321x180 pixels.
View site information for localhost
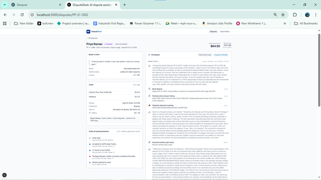pyautogui.click(x=32, y=15)
